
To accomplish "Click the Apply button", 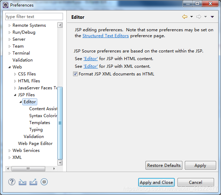I will click(200, 165).
